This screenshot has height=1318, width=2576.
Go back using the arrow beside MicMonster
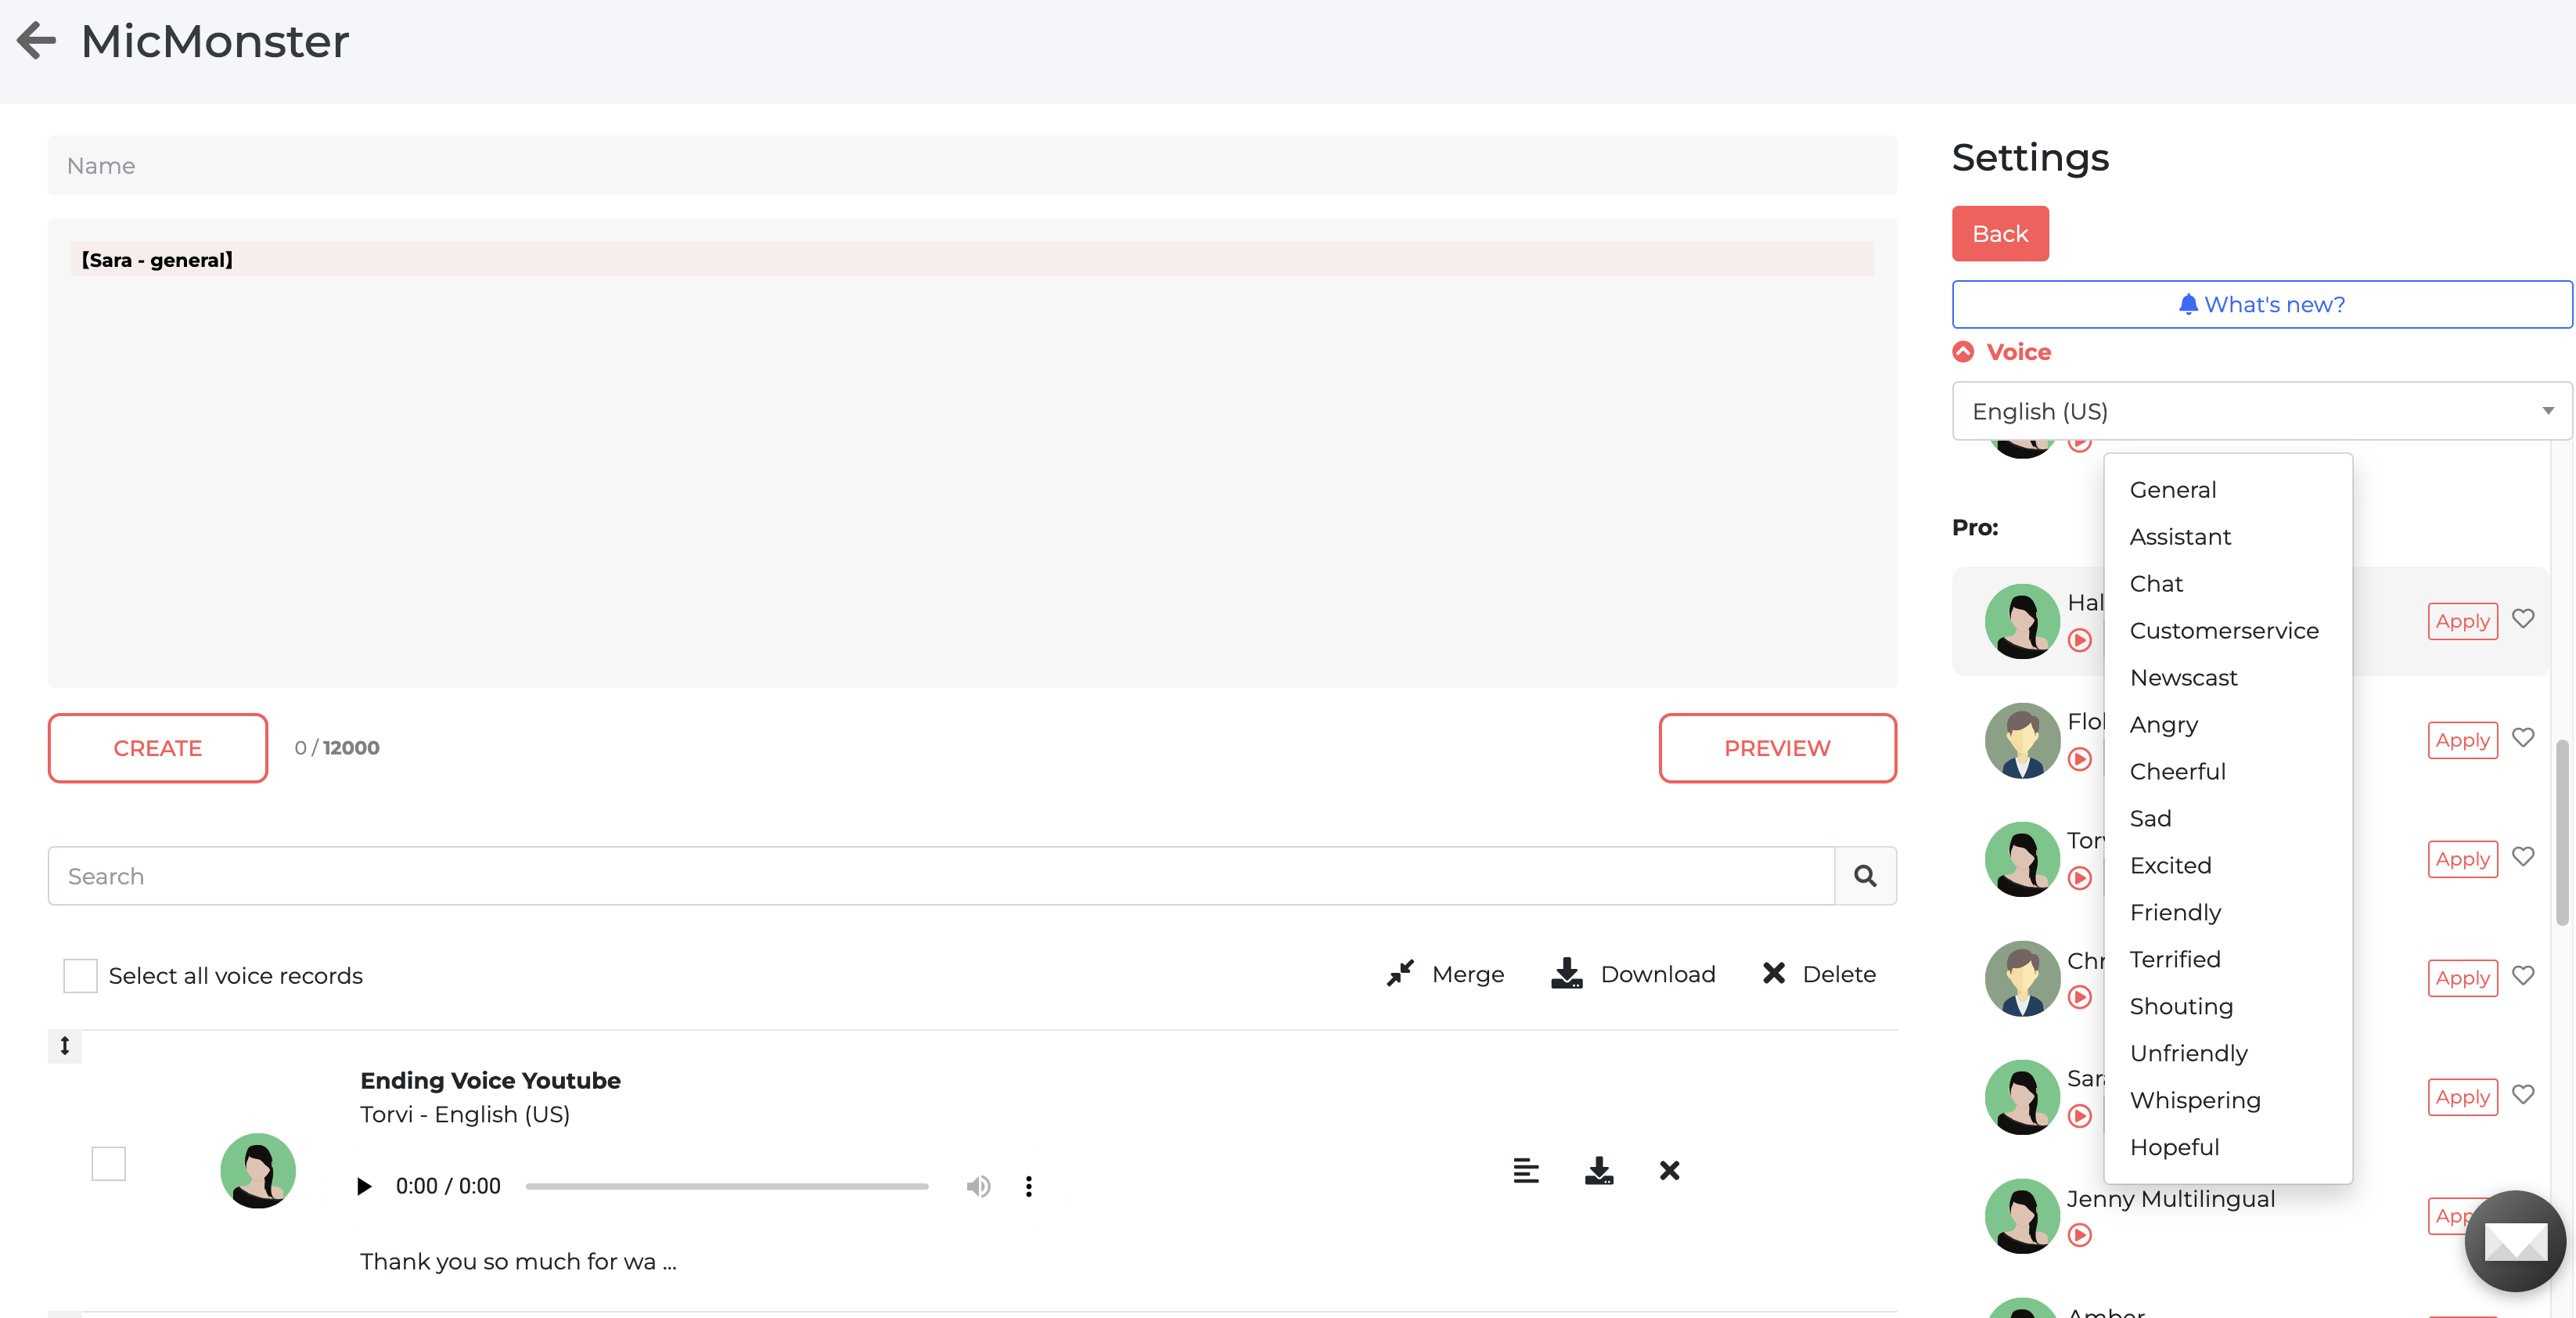point(36,41)
